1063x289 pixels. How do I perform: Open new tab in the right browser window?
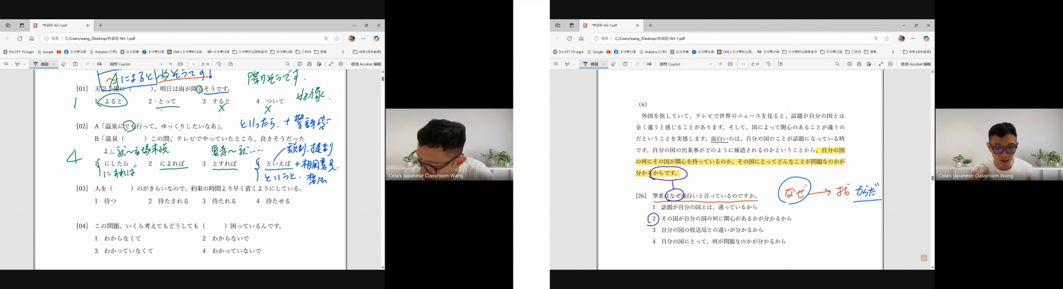[650, 25]
